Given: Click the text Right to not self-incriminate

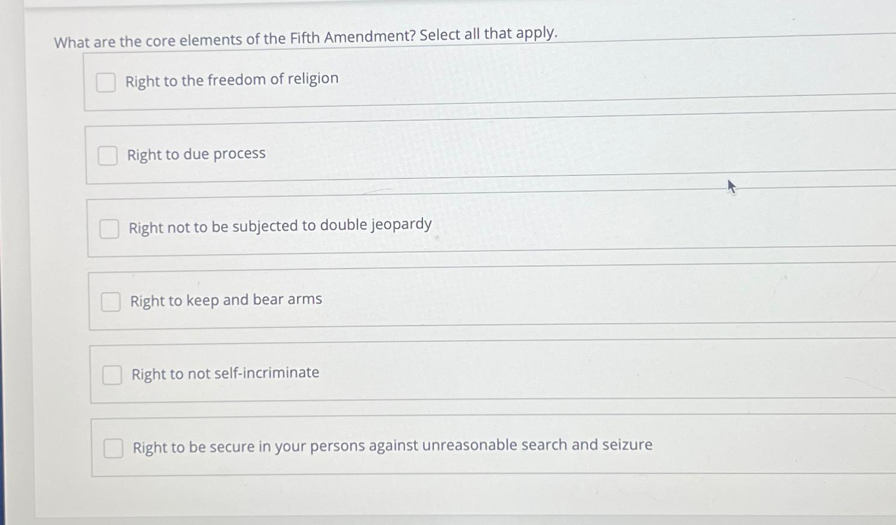Looking at the screenshot, I should pyautogui.click(x=224, y=373).
